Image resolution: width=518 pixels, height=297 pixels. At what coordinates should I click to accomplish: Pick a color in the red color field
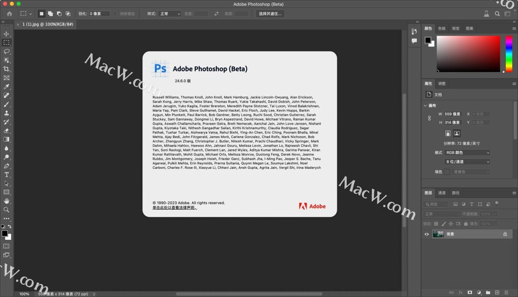pos(469,54)
